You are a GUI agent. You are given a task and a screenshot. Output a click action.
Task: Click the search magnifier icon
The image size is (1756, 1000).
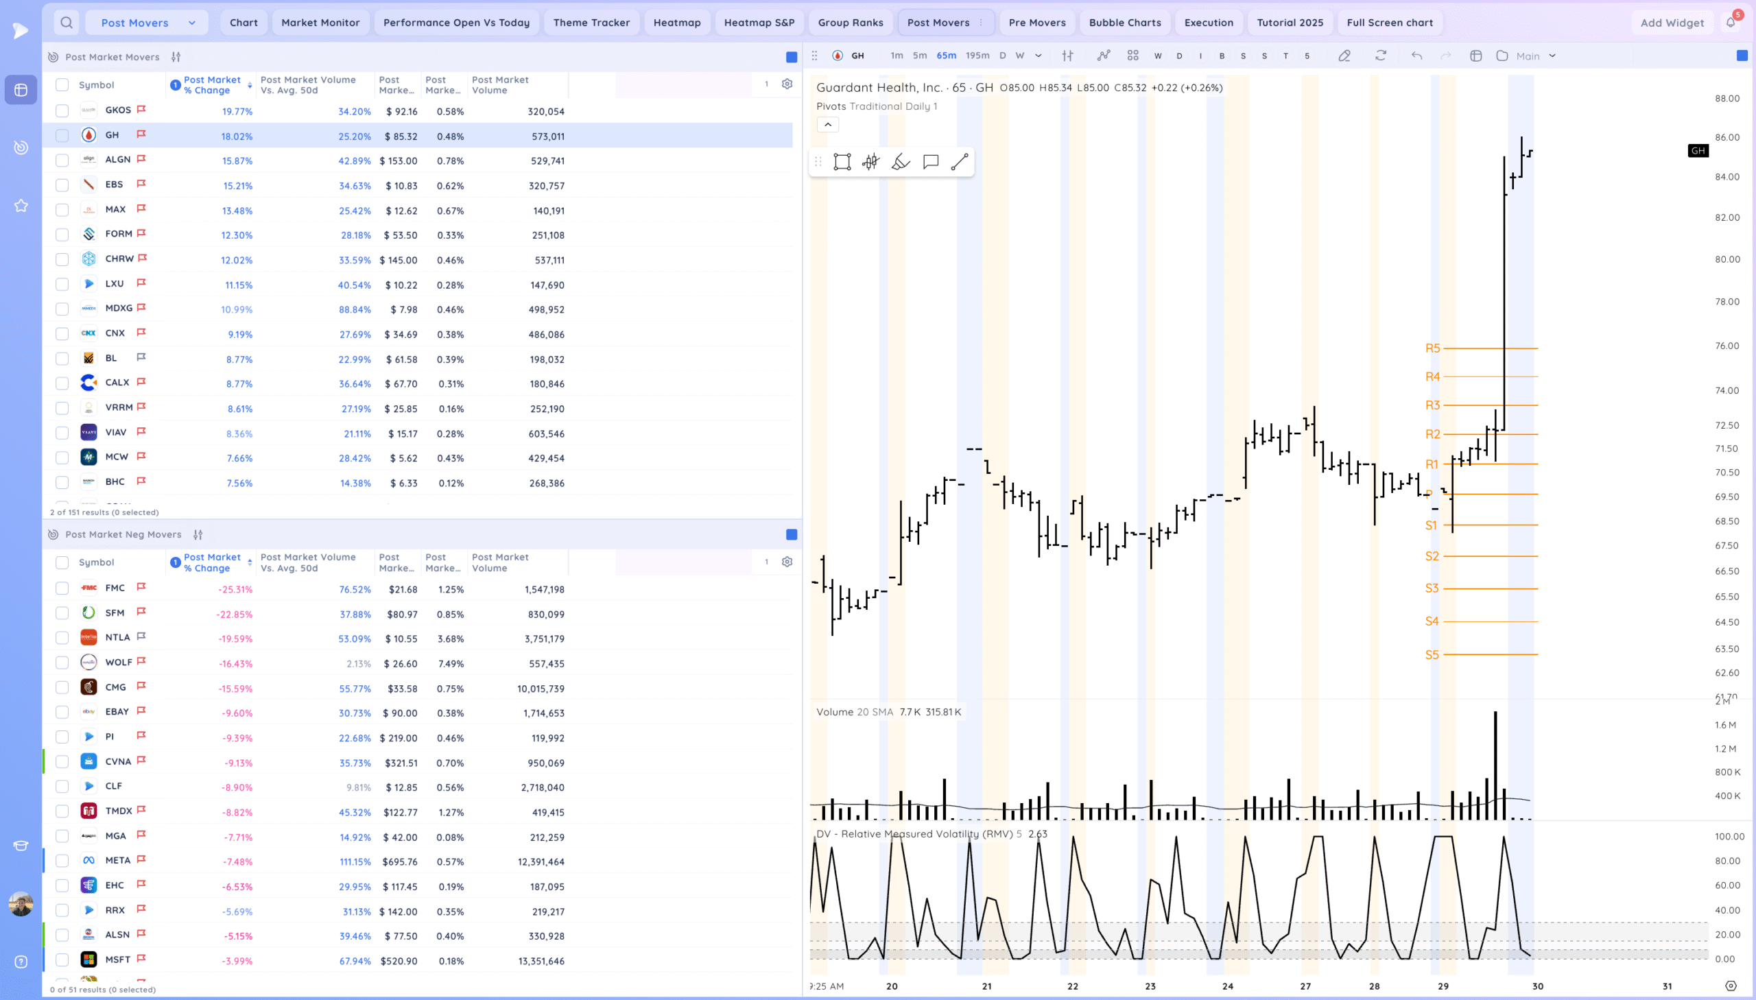tap(67, 23)
